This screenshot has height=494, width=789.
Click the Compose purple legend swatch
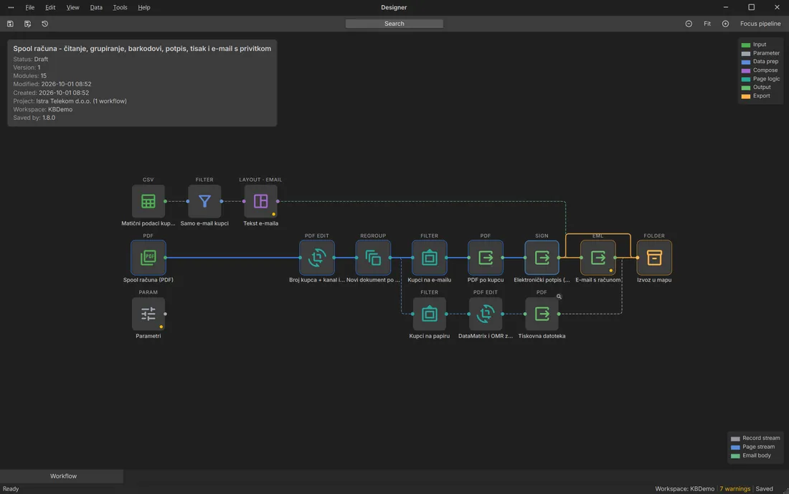click(746, 70)
